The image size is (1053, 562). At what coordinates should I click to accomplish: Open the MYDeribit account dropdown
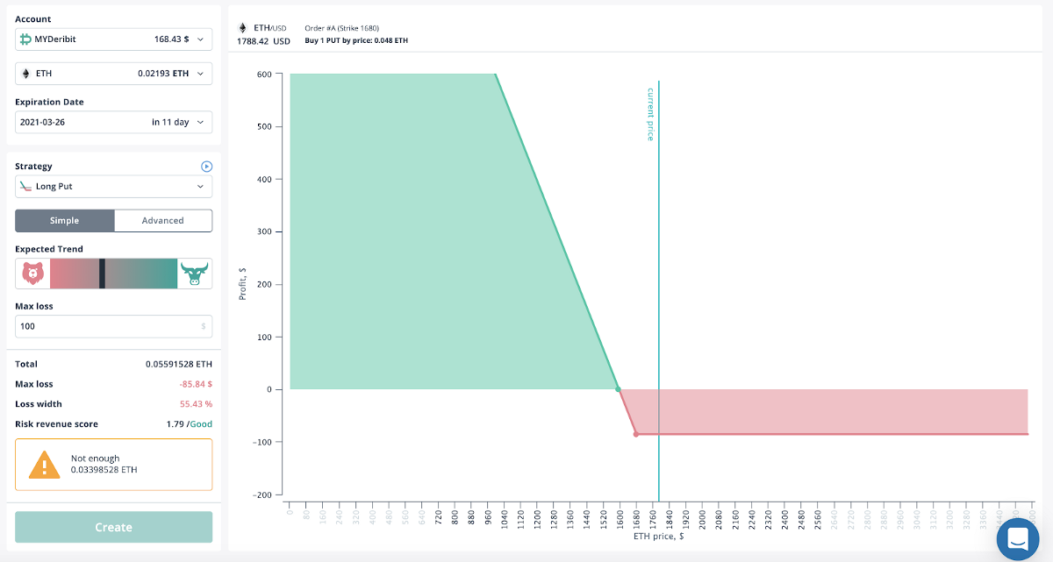pyautogui.click(x=113, y=39)
